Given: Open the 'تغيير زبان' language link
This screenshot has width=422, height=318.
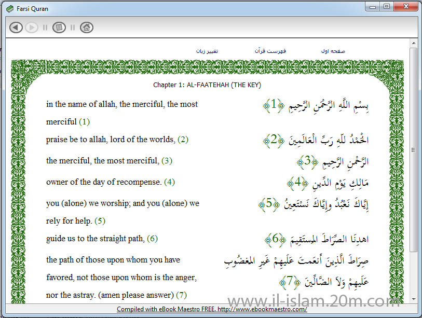Looking at the screenshot, I should coord(207,51).
